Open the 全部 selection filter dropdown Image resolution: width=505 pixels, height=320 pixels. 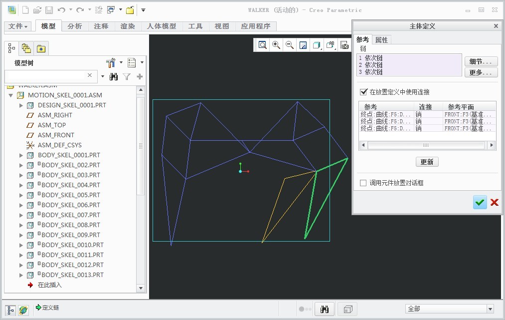[x=490, y=309]
